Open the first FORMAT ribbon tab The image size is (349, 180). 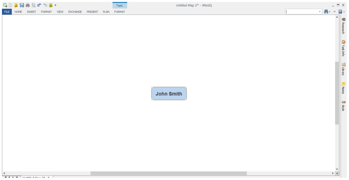click(46, 12)
